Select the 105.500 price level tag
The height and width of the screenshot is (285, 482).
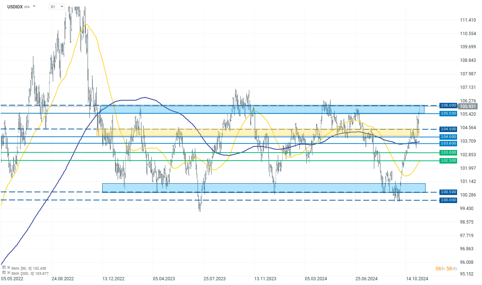449,113
